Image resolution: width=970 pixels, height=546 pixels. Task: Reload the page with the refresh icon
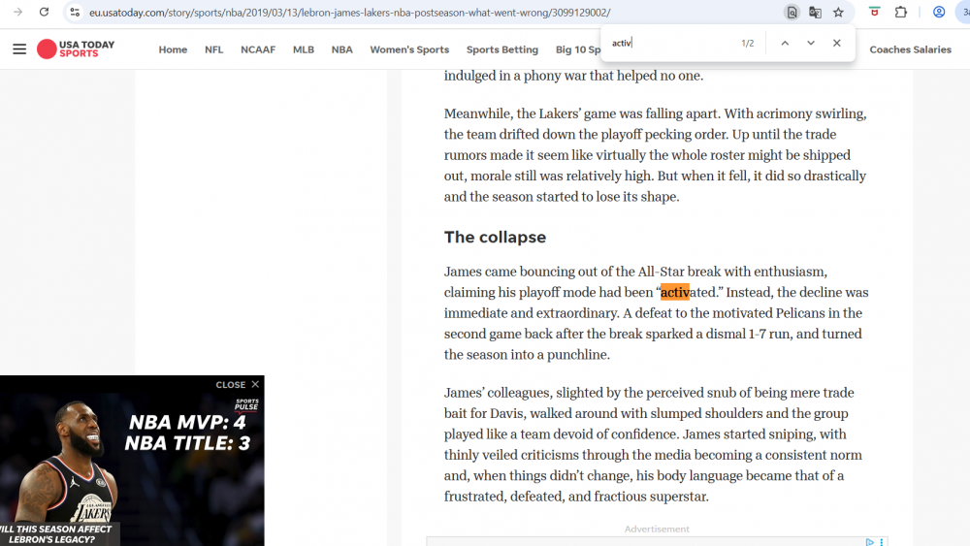pyautogui.click(x=44, y=13)
